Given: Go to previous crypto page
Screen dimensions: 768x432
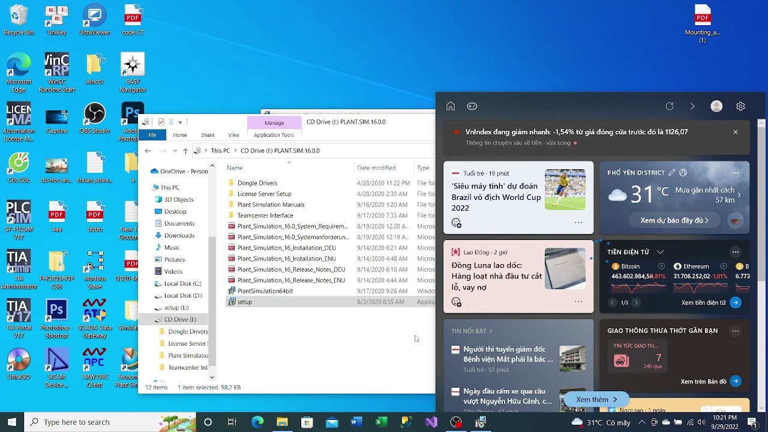Looking at the screenshot, I should coord(612,303).
